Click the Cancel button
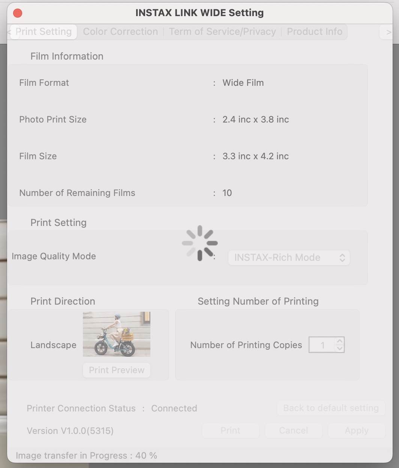 (293, 431)
